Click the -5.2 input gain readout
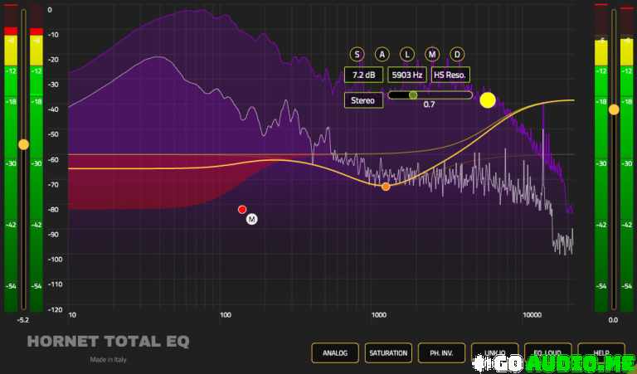637x374 pixels. point(23,320)
